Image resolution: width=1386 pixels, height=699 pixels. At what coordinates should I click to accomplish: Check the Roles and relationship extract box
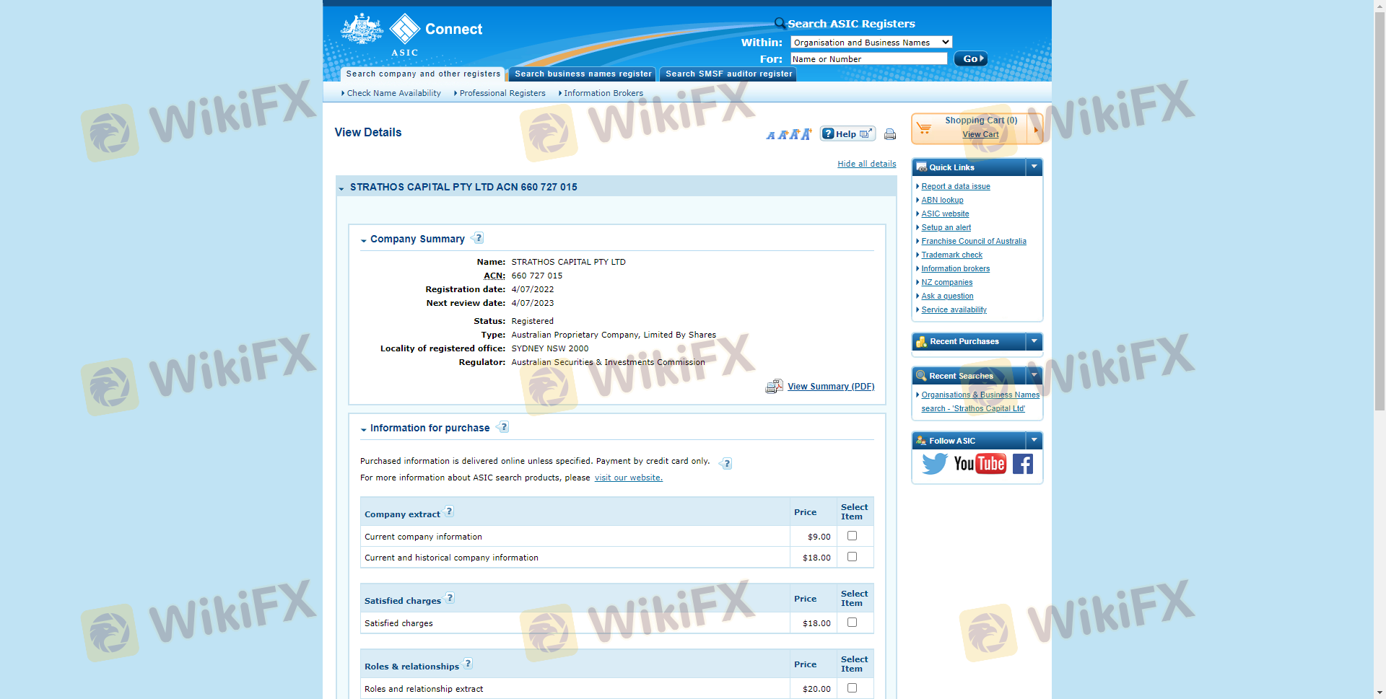click(852, 688)
